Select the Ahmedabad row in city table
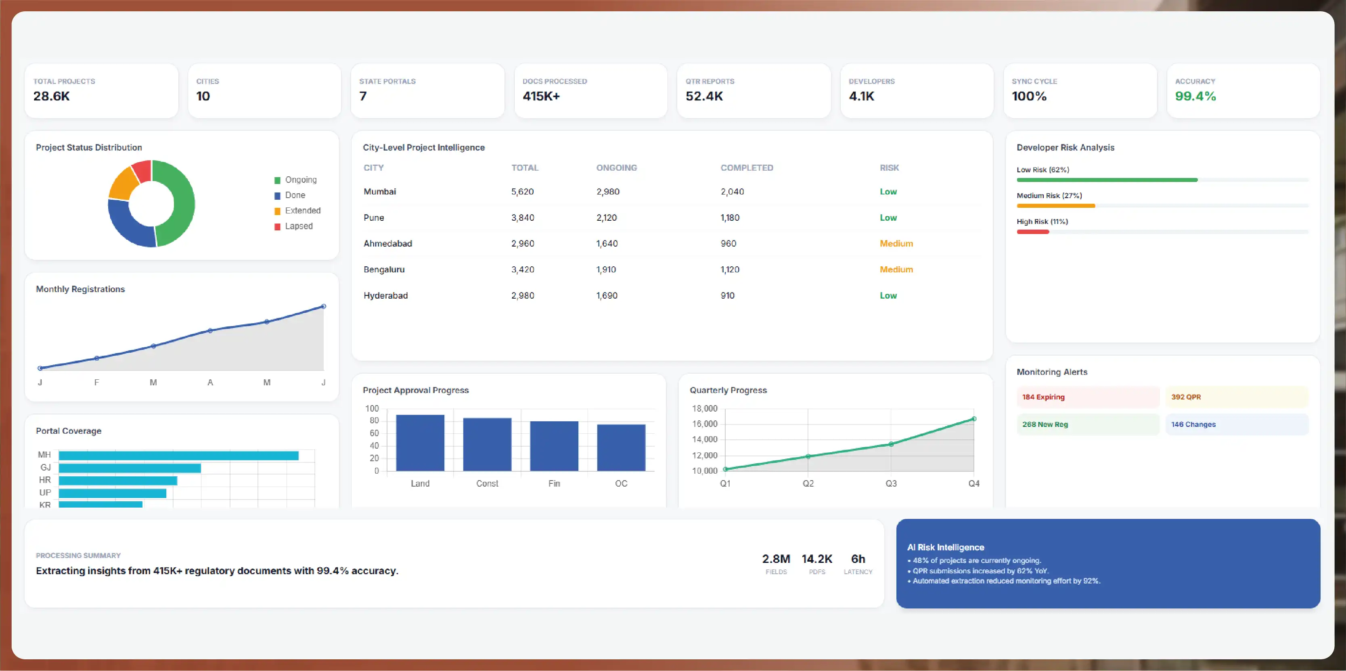 (x=672, y=243)
